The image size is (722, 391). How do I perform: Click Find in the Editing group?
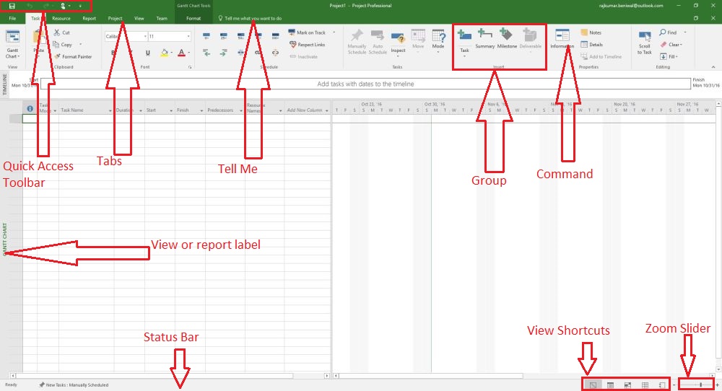[x=668, y=32]
